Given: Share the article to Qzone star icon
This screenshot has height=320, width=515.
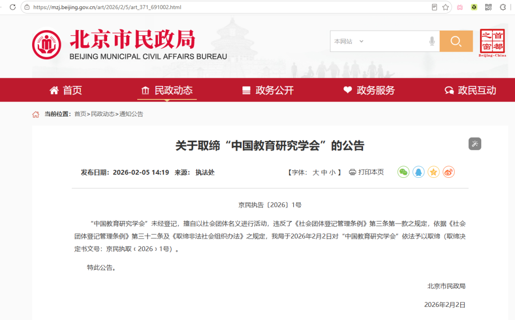Looking at the screenshot, I should (434, 172).
